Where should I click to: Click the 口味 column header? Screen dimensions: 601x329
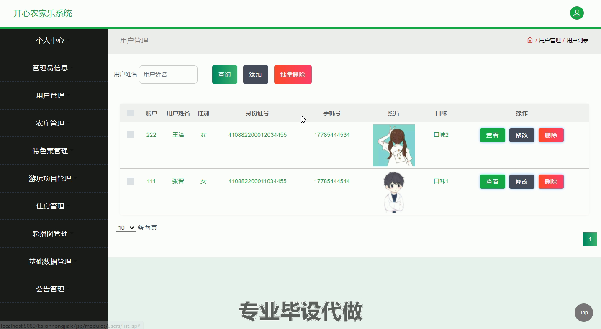(x=441, y=113)
